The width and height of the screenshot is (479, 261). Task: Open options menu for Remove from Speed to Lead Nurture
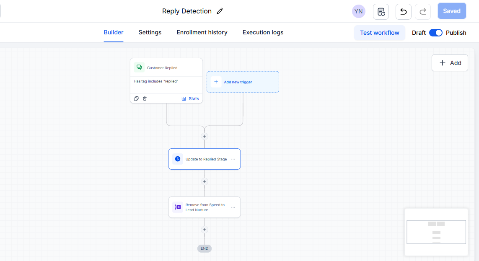233,207
